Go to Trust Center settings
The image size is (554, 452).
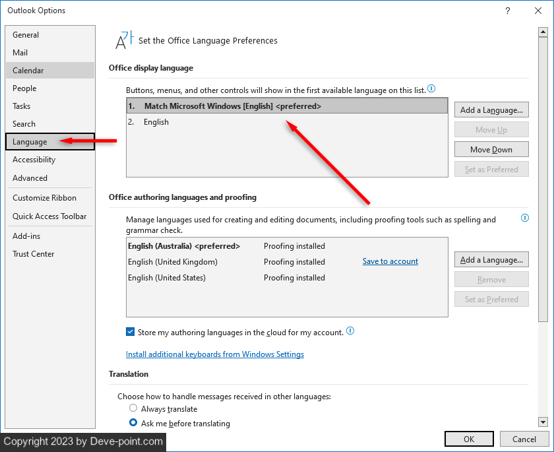(x=33, y=254)
